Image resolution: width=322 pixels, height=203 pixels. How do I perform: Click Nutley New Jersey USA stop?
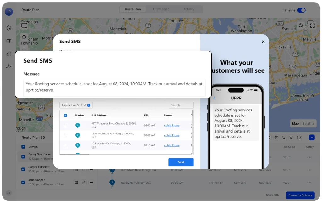pyautogui.click(x=136, y=183)
